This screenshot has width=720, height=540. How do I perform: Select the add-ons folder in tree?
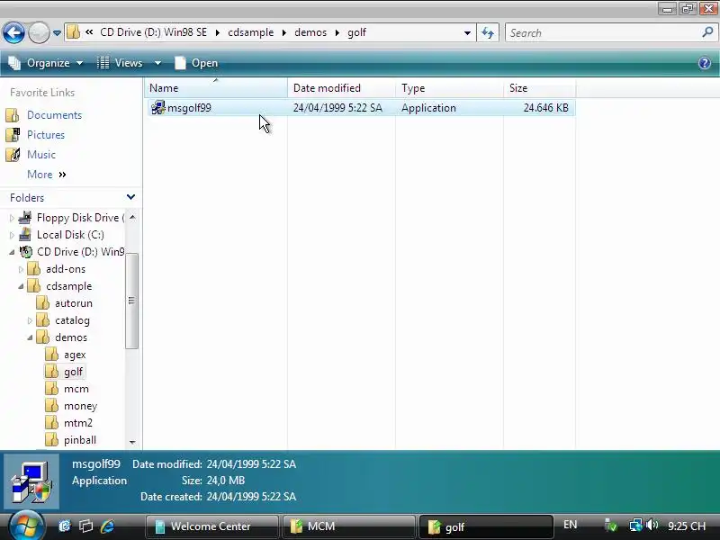(65, 269)
